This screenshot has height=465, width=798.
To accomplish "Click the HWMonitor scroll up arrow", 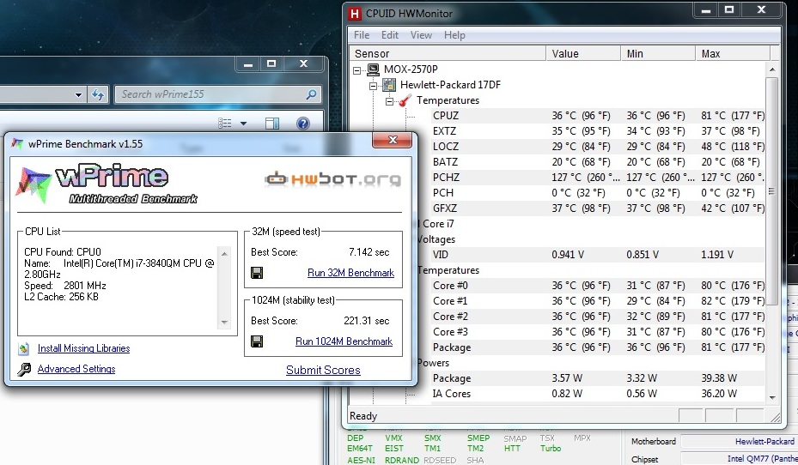I will 772,69.
